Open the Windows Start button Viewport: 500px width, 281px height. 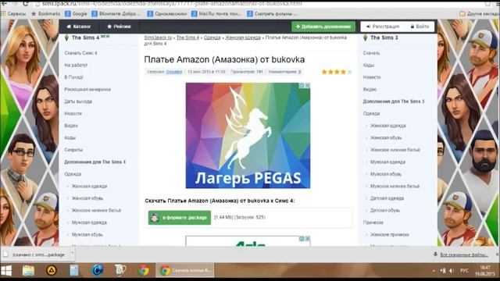coord(6,271)
